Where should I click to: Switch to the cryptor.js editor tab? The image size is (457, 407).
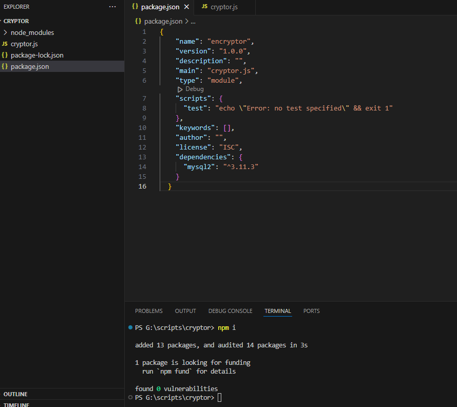click(x=224, y=7)
